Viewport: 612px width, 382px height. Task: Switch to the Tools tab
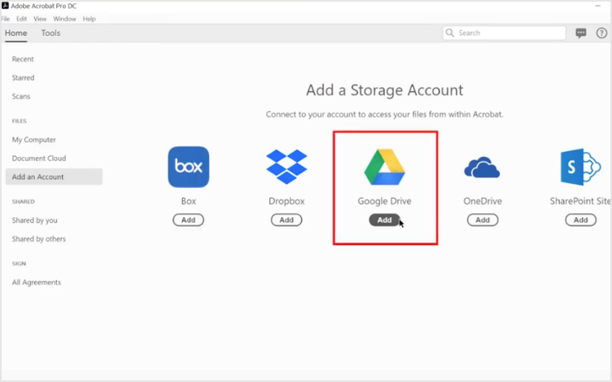click(51, 33)
